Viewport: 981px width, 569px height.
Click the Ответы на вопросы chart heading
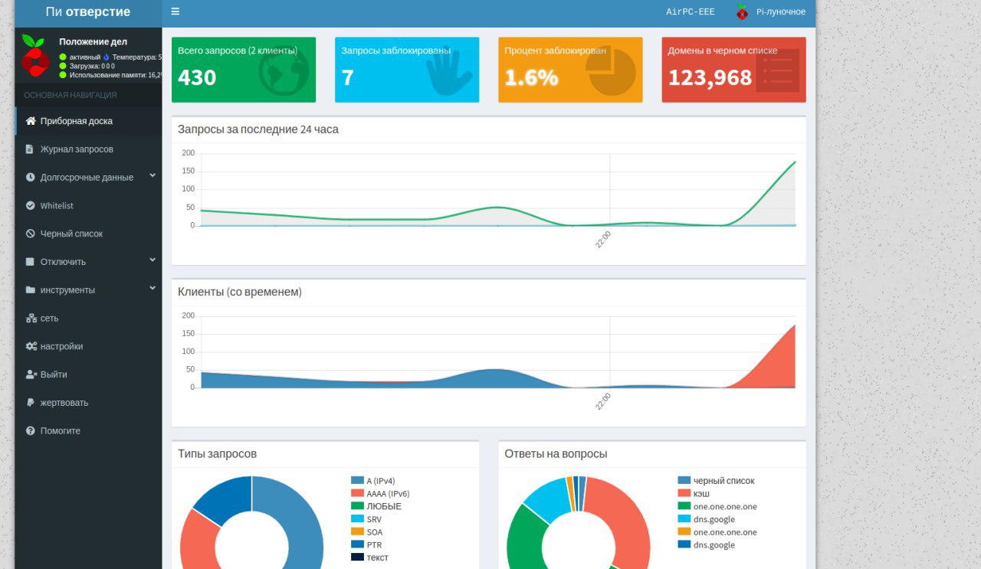pos(556,453)
